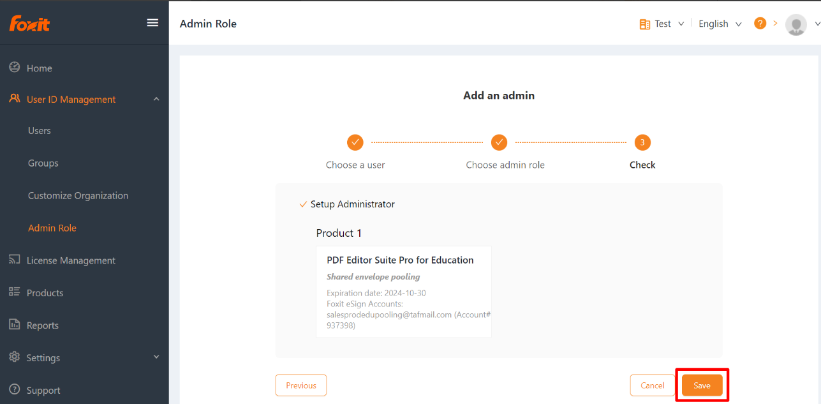Click the Products list icon
Viewport: 821px width, 404px height.
click(14, 292)
